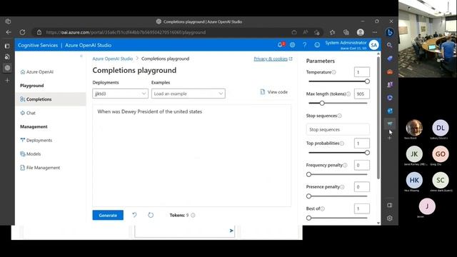Viewport: 457px width, 257px height.
Task: Click the Stop sequences info icon
Action: pos(340,116)
